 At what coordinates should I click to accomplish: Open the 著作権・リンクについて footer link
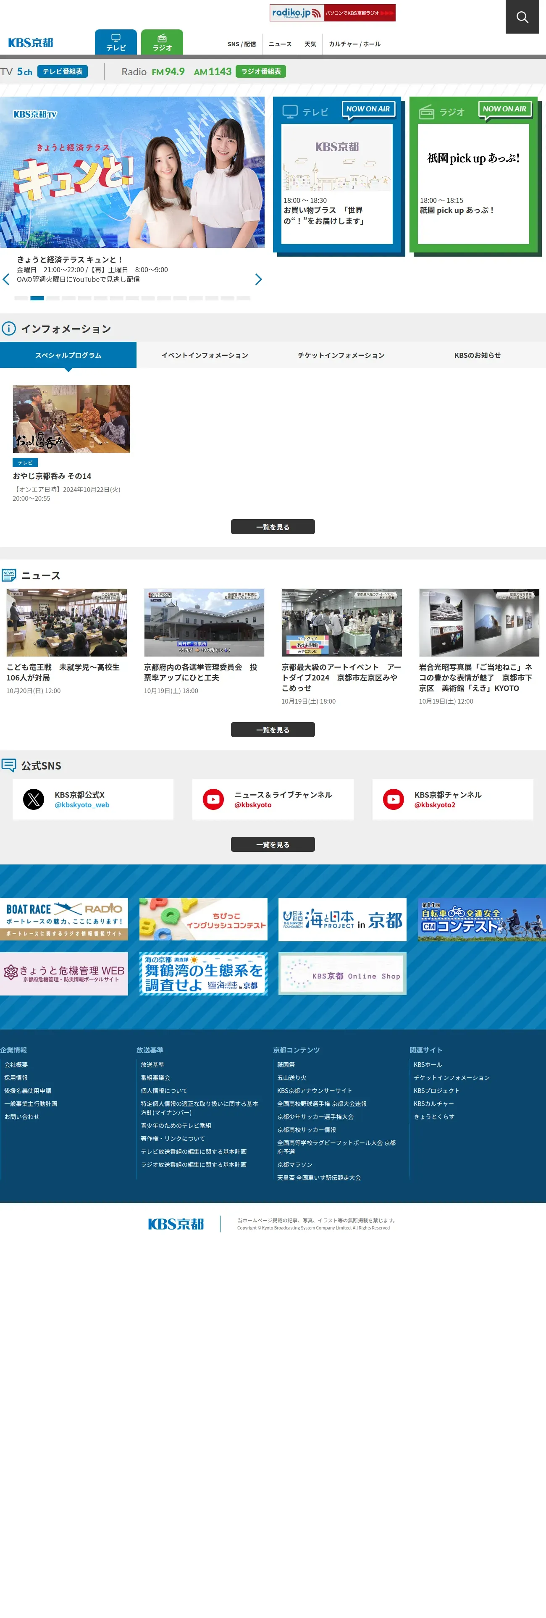173,1139
